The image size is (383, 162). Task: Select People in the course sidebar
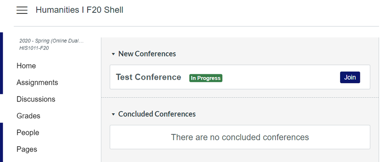[x=28, y=133]
